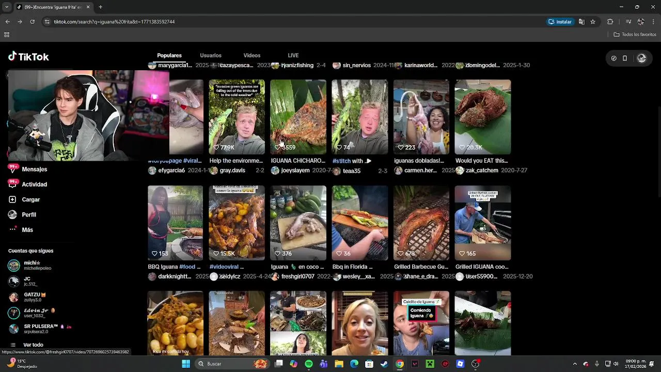Reload the TikTok page
661x372 pixels.
[x=32, y=22]
